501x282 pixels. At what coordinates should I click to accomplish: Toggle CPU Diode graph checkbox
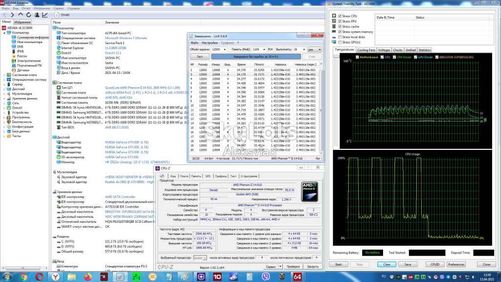(394, 57)
